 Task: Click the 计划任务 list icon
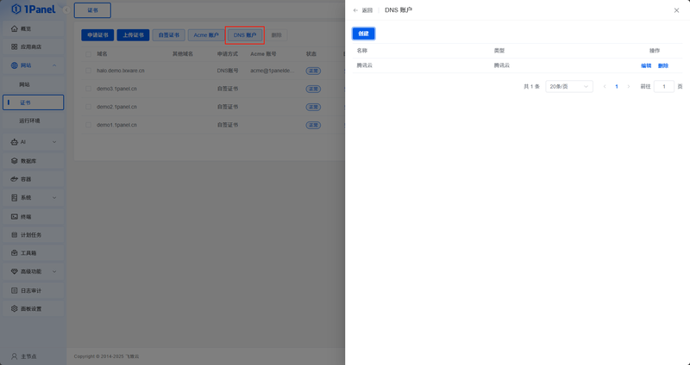(x=15, y=235)
